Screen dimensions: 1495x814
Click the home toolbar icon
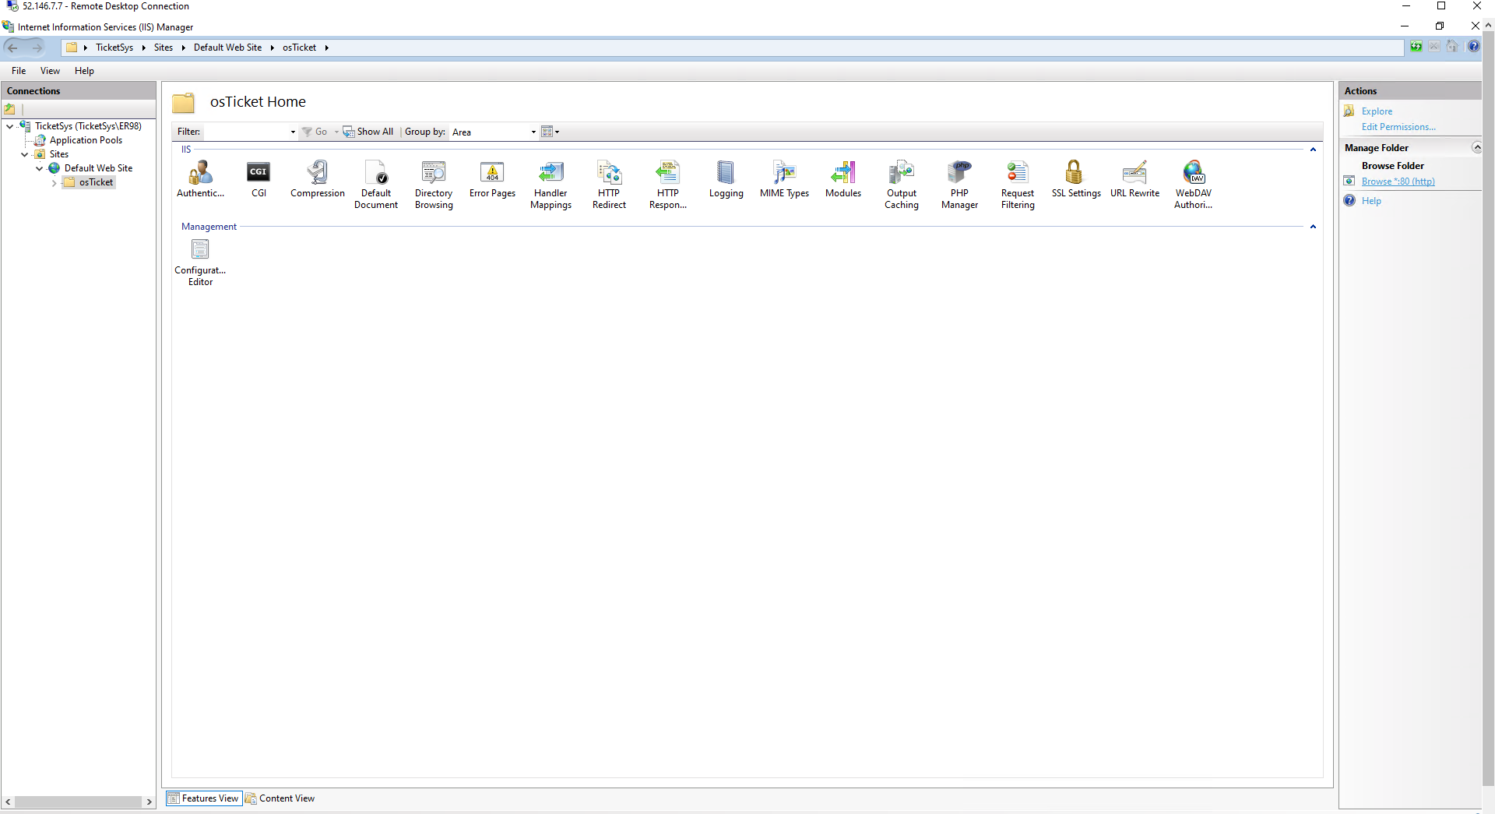[1452, 47]
